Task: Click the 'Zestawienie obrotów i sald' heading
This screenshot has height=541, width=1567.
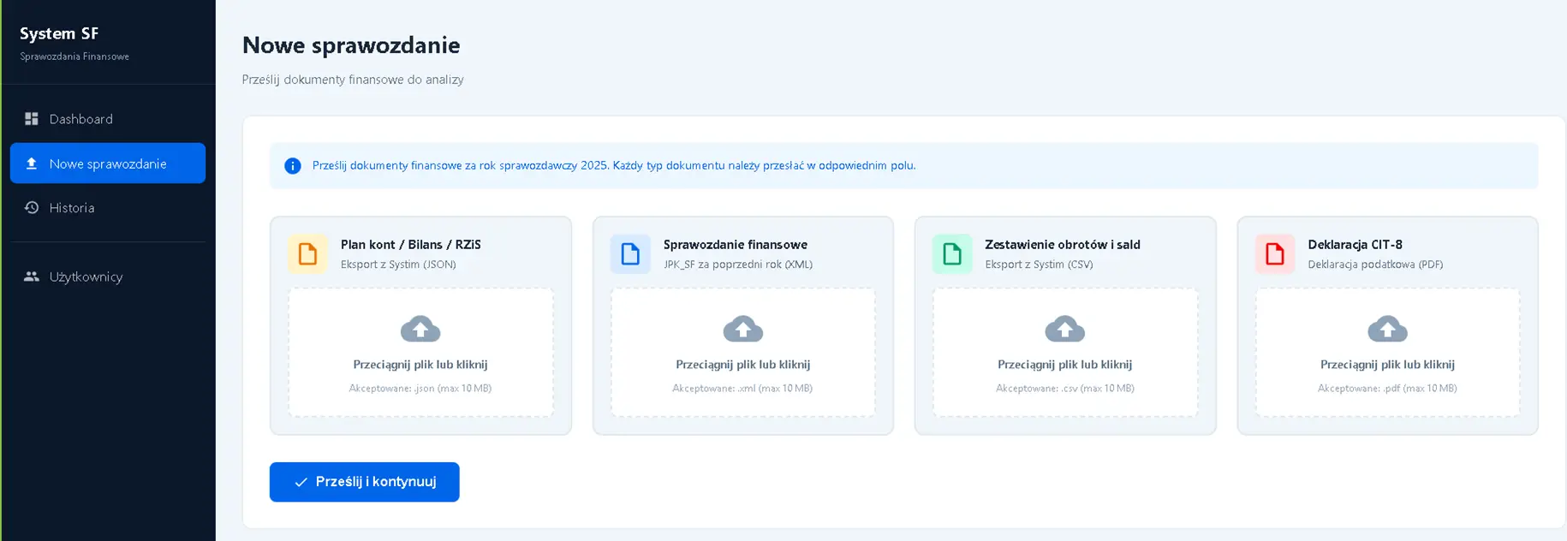Action: [1063, 245]
